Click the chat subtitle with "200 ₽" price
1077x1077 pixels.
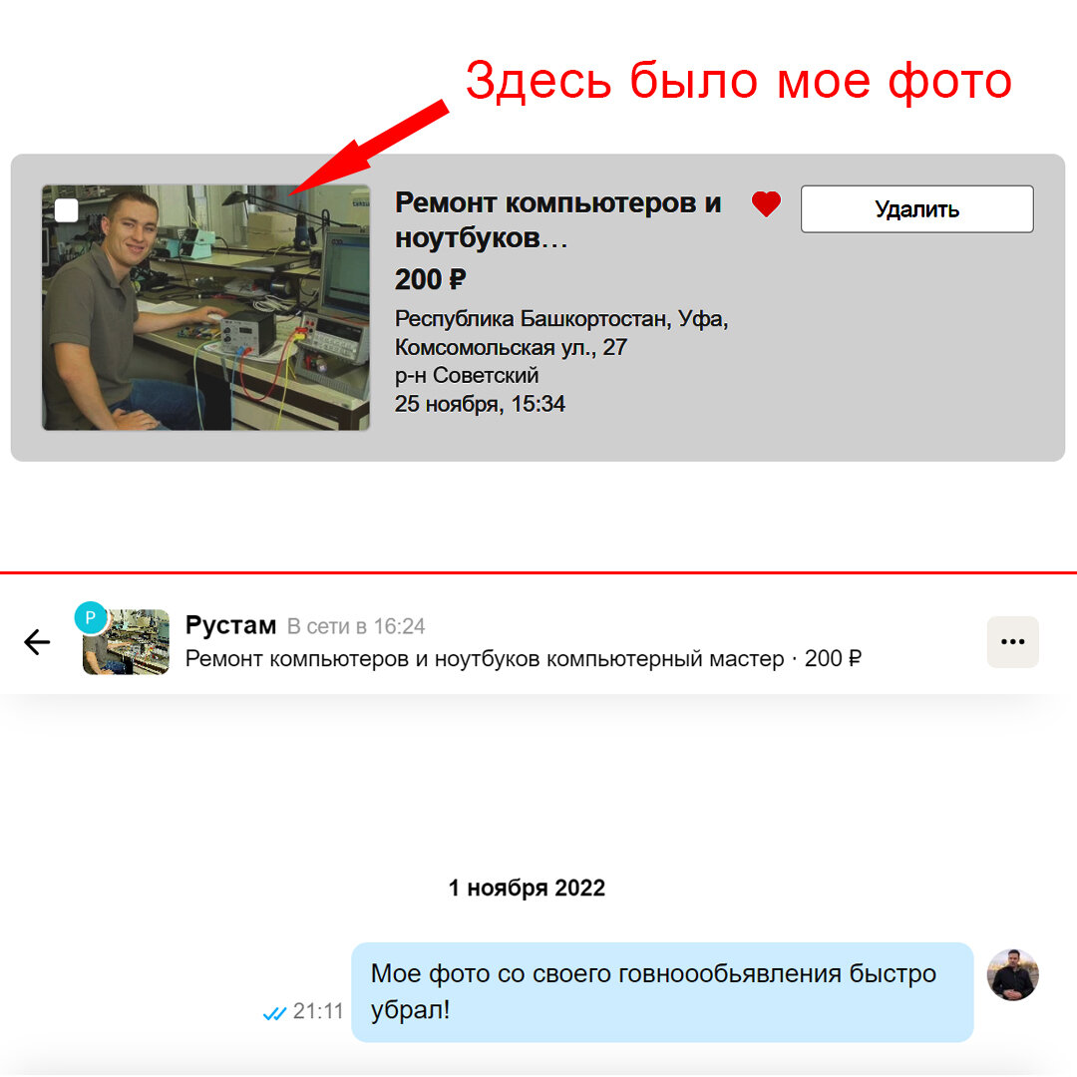pyautogui.click(x=525, y=658)
